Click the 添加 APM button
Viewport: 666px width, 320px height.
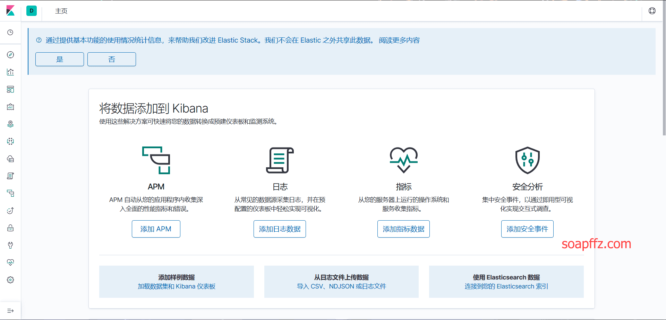click(156, 229)
